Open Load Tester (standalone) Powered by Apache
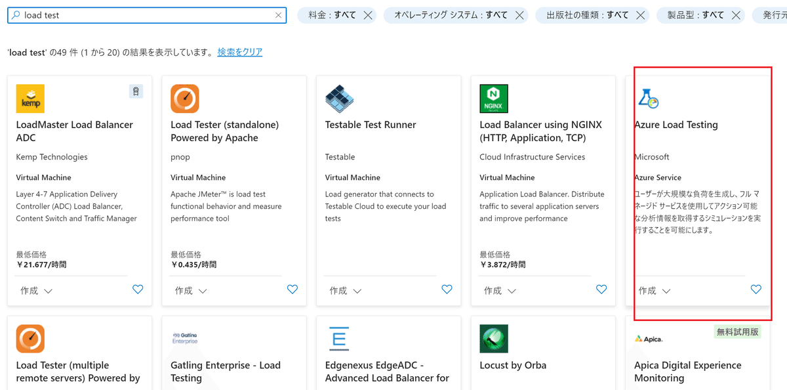Screen dimensions: 787x390 225,131
